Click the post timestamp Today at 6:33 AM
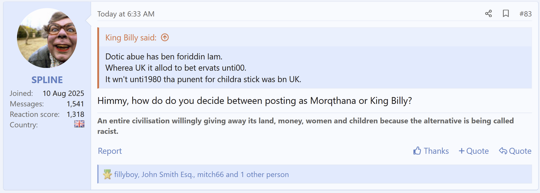This screenshot has height=193, width=540. (x=126, y=14)
